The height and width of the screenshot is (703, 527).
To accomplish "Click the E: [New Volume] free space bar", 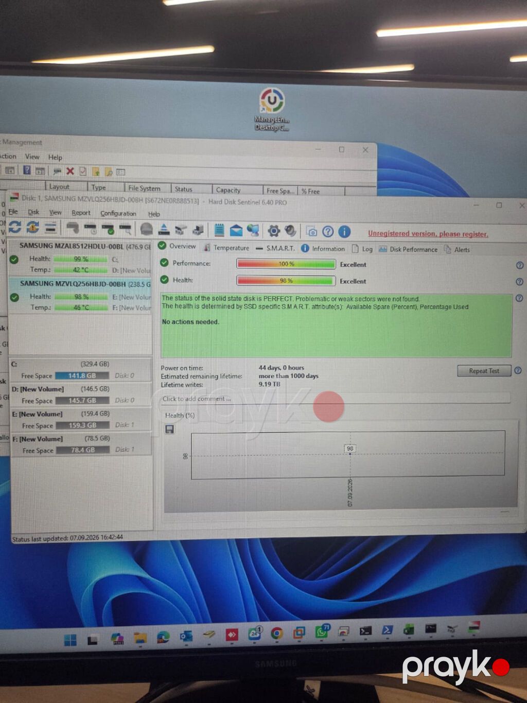I will 82,425.
